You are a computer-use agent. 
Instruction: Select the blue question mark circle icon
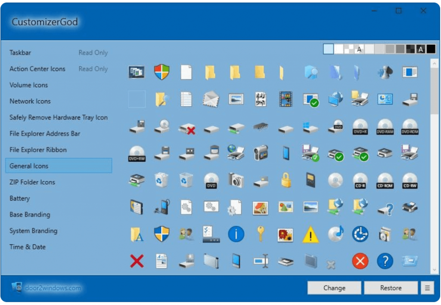(x=385, y=261)
